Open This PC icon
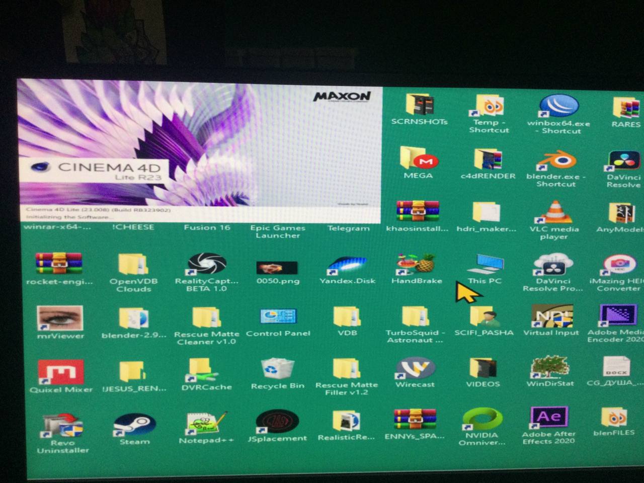The width and height of the screenshot is (644, 483). click(x=485, y=264)
